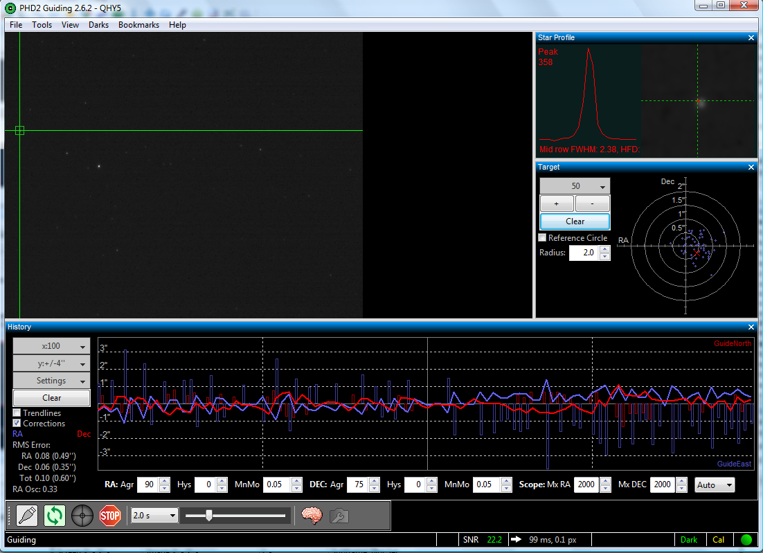Click Clear button in Target panel
The height and width of the screenshot is (553, 763).
tap(575, 221)
